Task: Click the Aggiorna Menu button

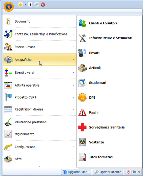Action: [76, 172]
